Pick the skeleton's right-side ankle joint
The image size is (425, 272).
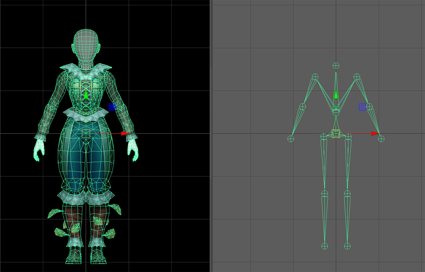point(347,246)
